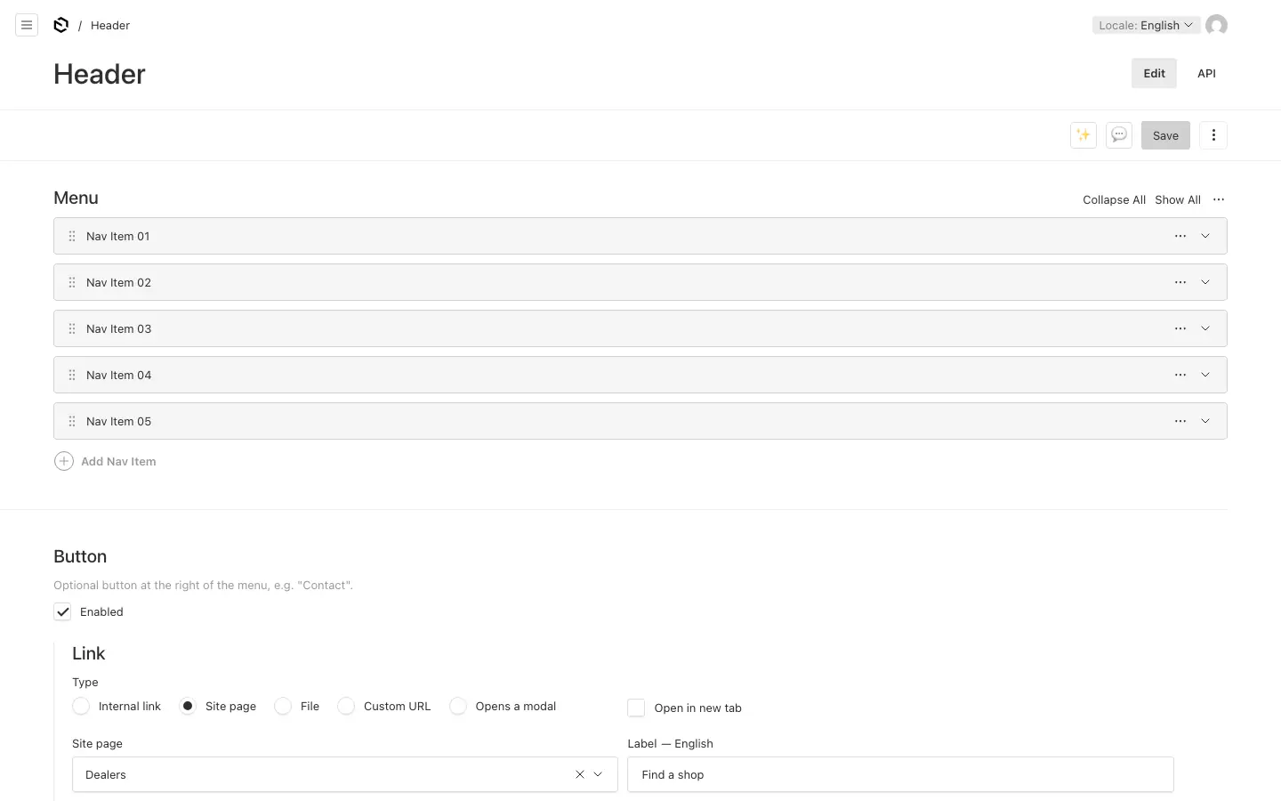The image size is (1281, 801).
Task: Expand Nav Item 01 chevron
Action: click(1205, 236)
